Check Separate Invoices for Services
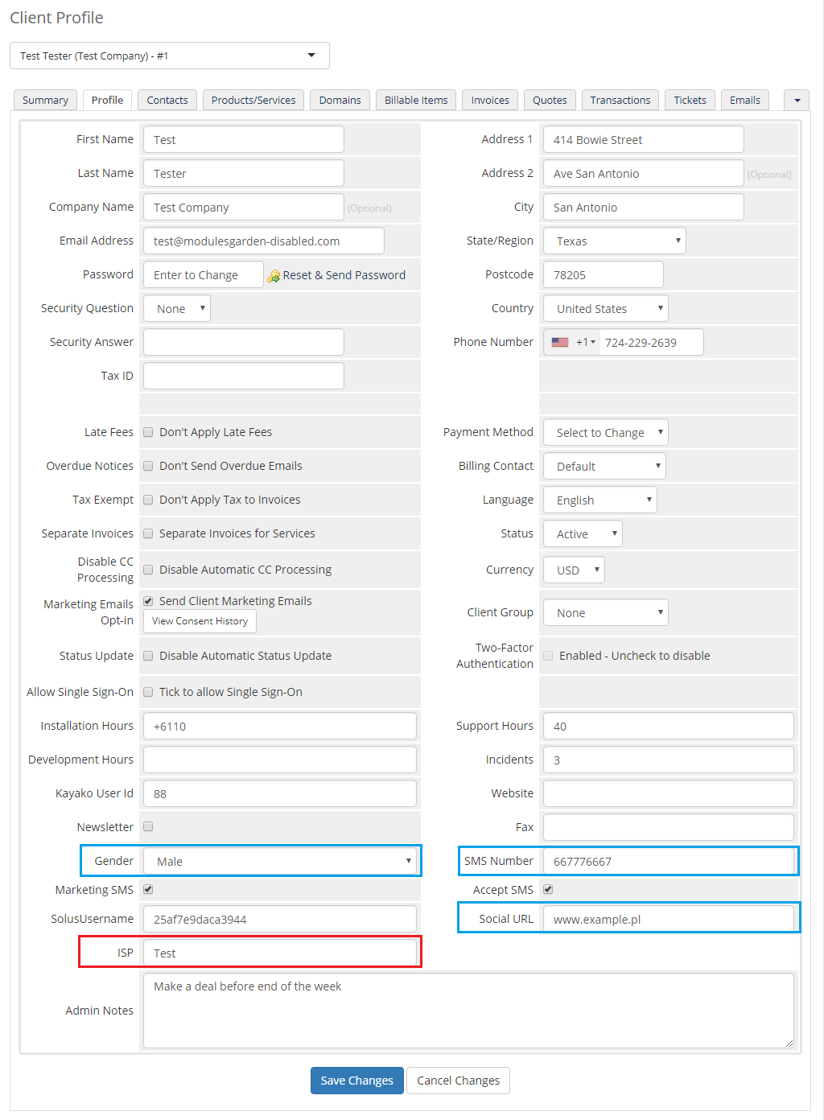The width and height of the screenshot is (824, 1120). pos(148,533)
